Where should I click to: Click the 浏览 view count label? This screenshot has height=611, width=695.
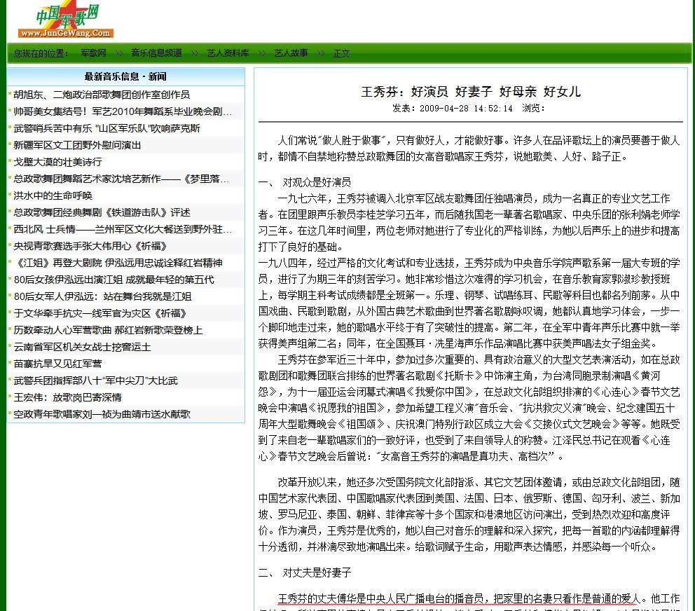[533, 109]
